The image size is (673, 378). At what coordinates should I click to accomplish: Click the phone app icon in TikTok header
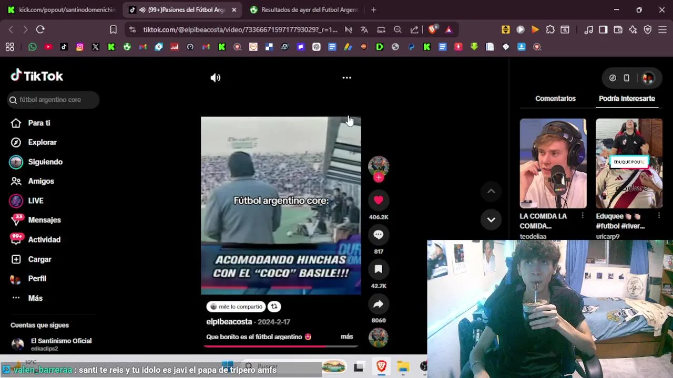[626, 78]
